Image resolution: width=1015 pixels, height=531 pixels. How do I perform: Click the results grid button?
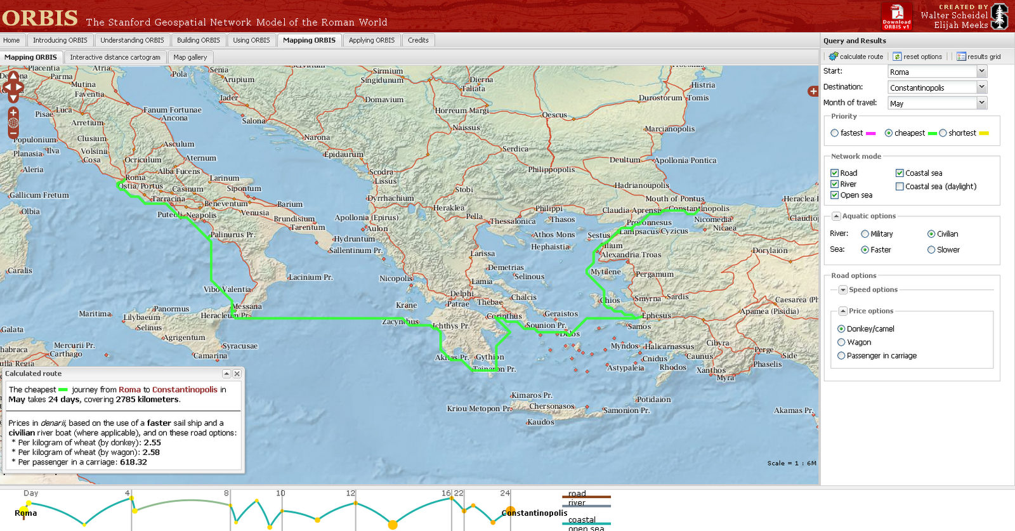tap(979, 56)
